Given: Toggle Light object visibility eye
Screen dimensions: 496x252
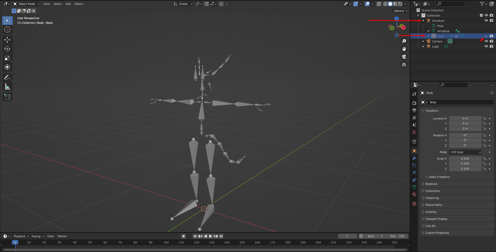Looking at the screenshot, I should 486,47.
